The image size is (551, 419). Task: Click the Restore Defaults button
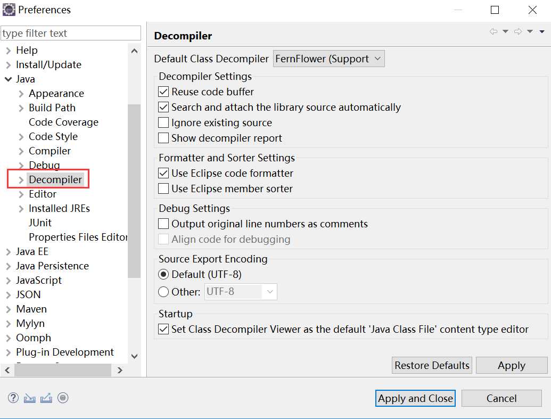tap(432, 365)
